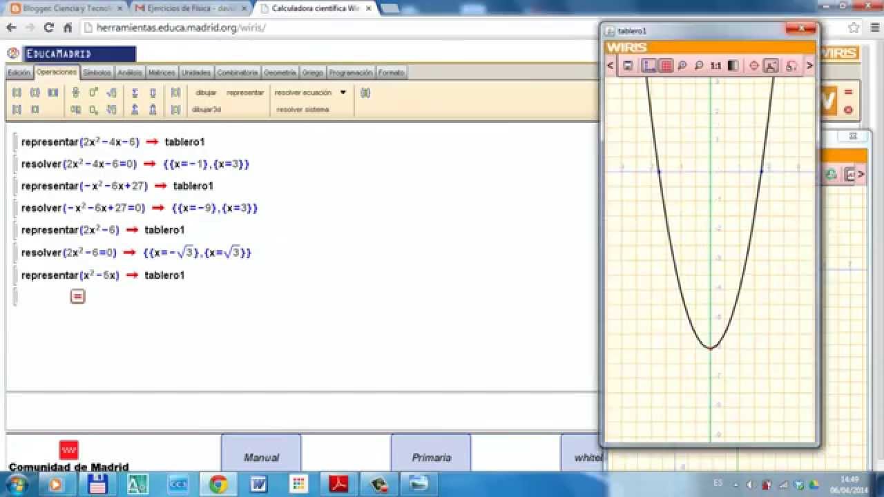The image size is (884, 497).
Task: Toggle the black and white contrast icon
Action: 733,66
